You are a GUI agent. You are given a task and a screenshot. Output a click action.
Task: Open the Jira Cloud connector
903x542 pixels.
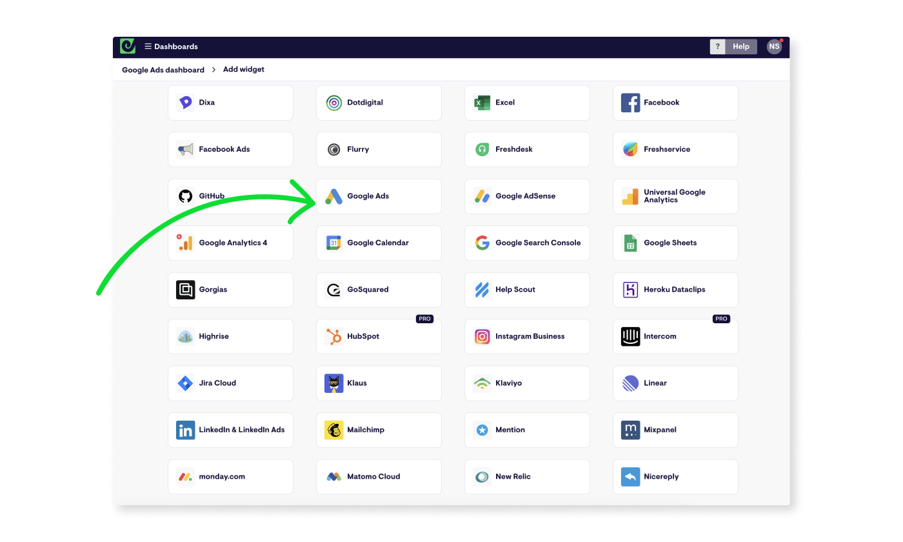click(230, 383)
